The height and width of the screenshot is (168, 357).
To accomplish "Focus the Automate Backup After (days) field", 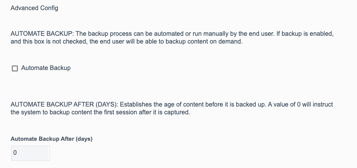I will pos(30,153).
